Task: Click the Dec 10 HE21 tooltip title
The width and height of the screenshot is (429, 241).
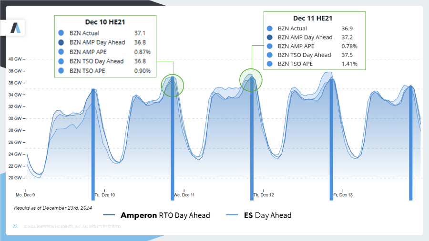Action: point(105,22)
